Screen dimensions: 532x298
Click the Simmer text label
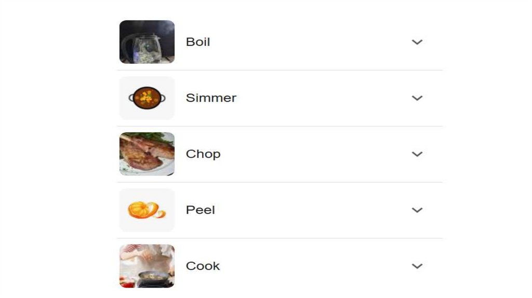(211, 98)
